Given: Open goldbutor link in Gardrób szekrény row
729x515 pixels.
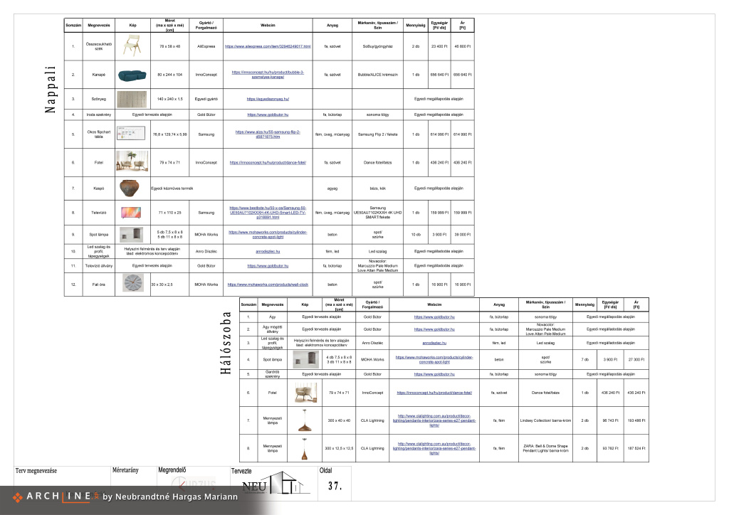Looking at the screenshot, I should [x=434, y=374].
